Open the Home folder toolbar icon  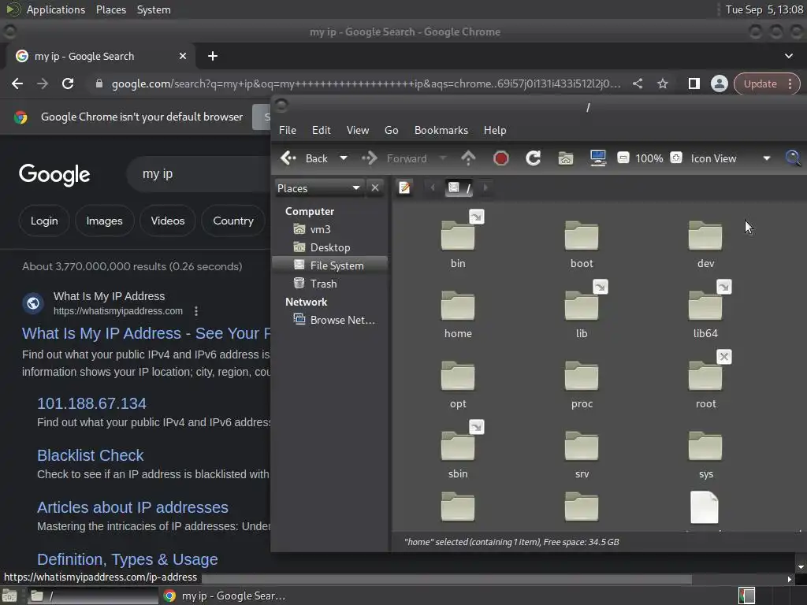point(566,158)
